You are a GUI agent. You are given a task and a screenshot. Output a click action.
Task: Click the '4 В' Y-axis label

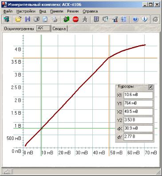click(x=18, y=49)
